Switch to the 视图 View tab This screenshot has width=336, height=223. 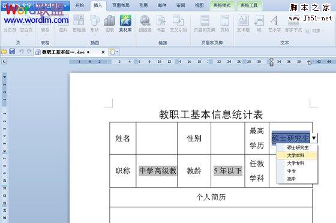(199, 5)
